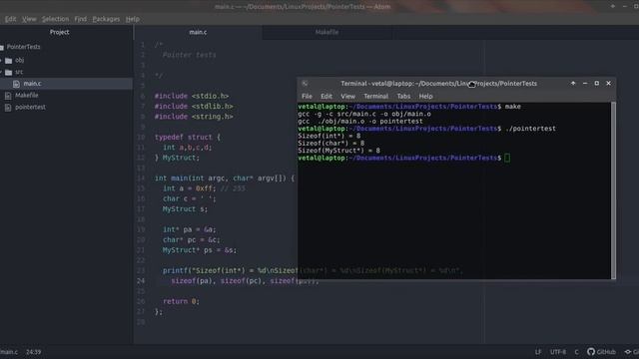Click the src folder icon
This screenshot has height=359, width=639.
(9, 73)
